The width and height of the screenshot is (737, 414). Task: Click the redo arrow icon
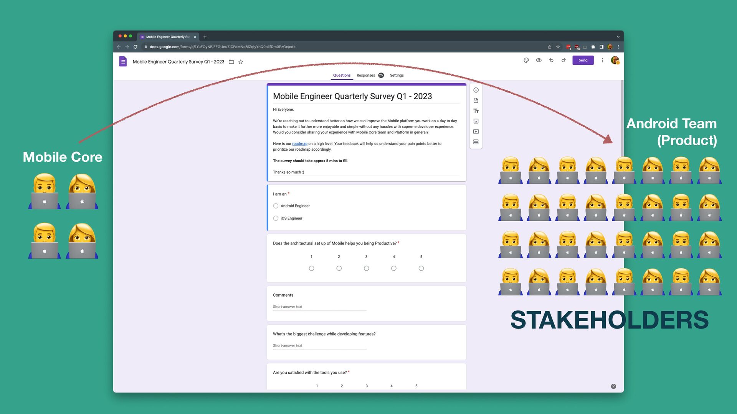coord(563,60)
